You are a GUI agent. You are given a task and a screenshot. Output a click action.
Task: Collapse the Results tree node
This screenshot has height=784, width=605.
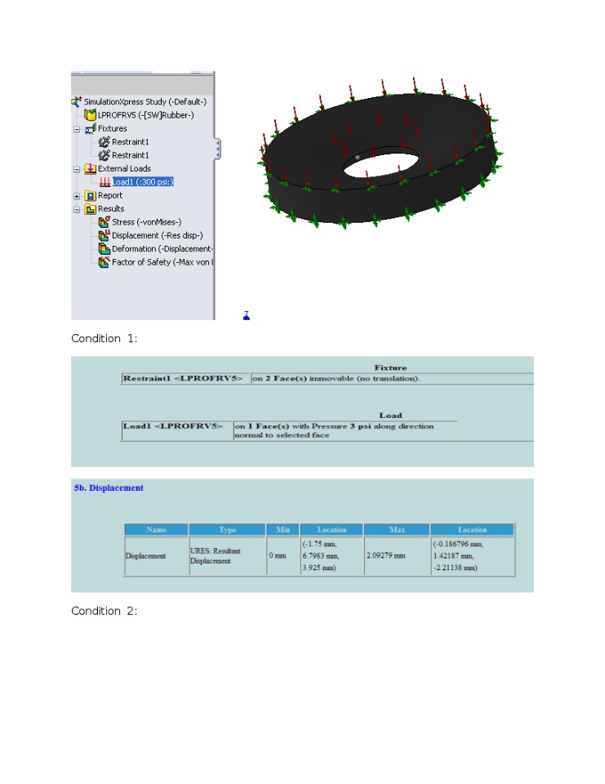77,210
